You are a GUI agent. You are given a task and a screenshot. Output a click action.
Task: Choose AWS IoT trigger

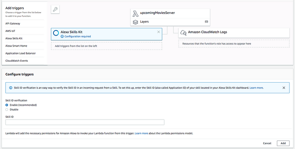click(11, 30)
